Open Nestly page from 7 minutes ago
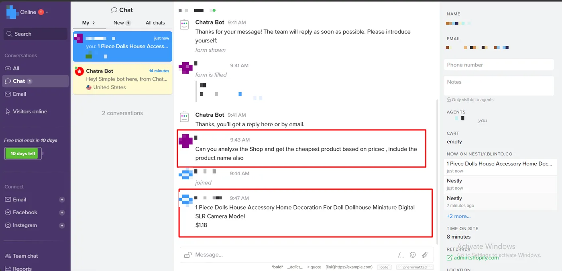The width and height of the screenshot is (562, 271). pos(454,198)
